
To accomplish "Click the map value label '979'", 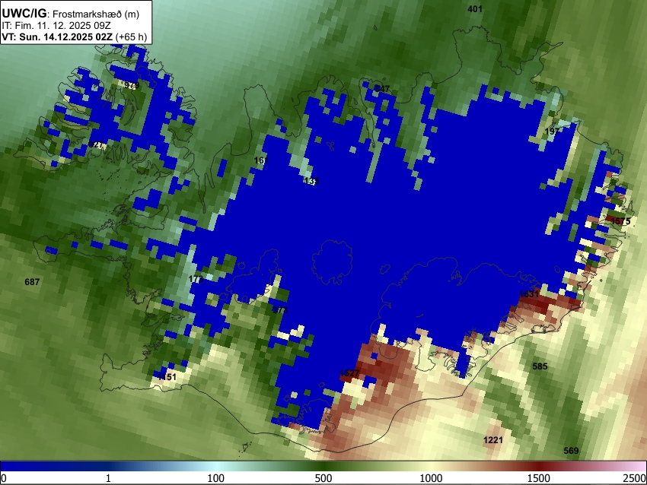I will click(131, 85).
